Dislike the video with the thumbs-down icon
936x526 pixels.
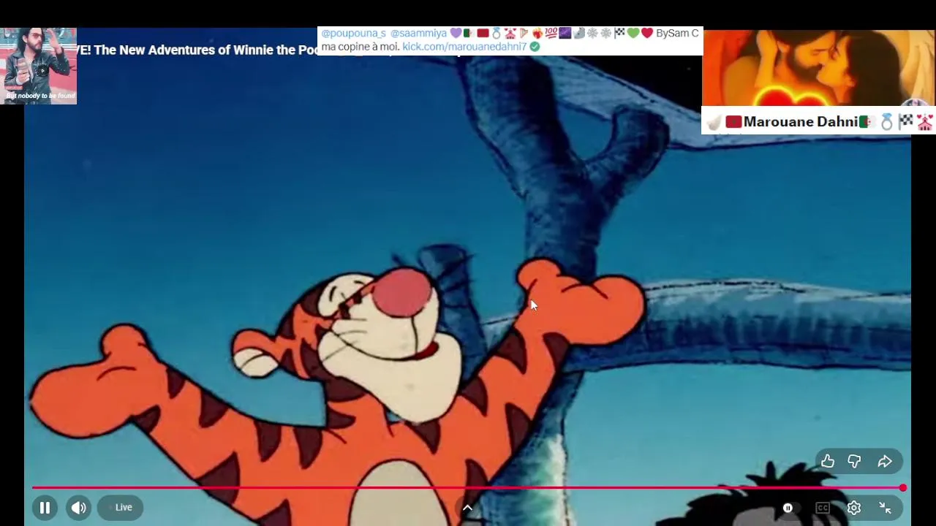click(x=854, y=461)
